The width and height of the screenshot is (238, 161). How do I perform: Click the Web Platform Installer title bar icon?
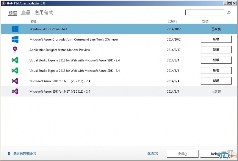pos(4,3)
